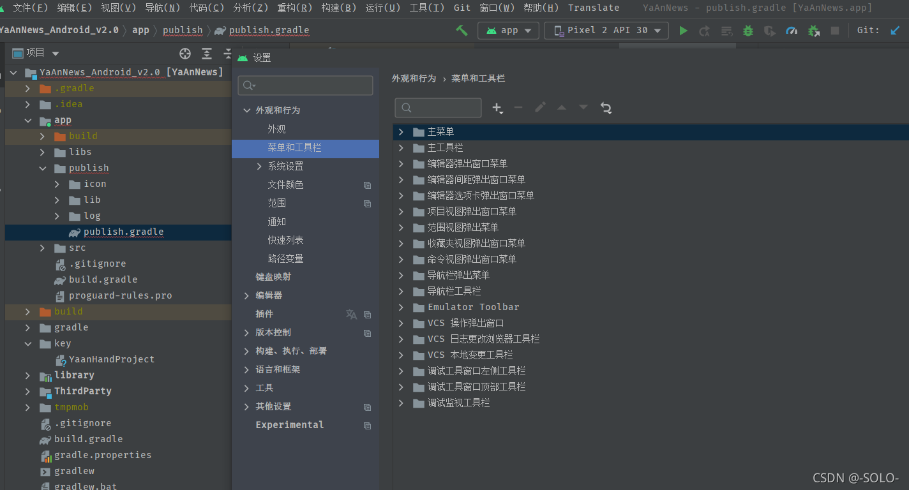Open the 工具(T) menu

(427, 8)
